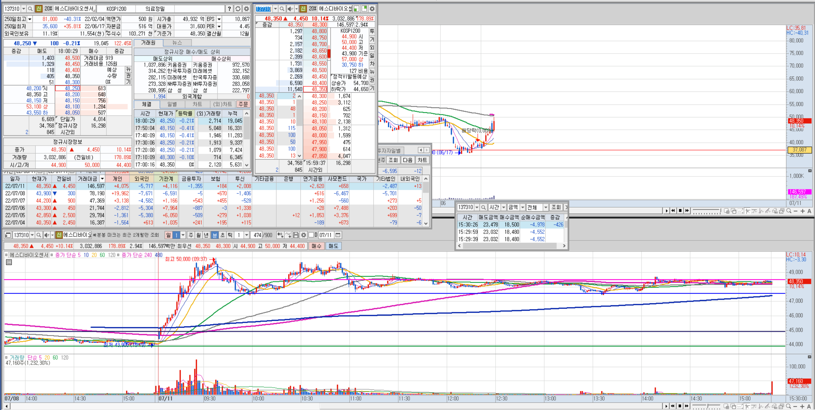Open settings gear in top-left info panel

click(246, 9)
